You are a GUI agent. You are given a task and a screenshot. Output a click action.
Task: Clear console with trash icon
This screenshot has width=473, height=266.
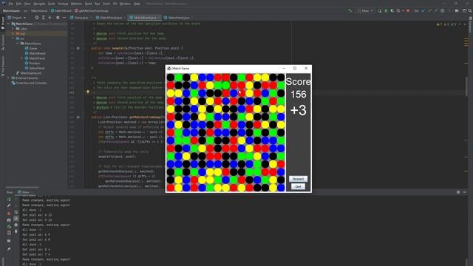16,231
